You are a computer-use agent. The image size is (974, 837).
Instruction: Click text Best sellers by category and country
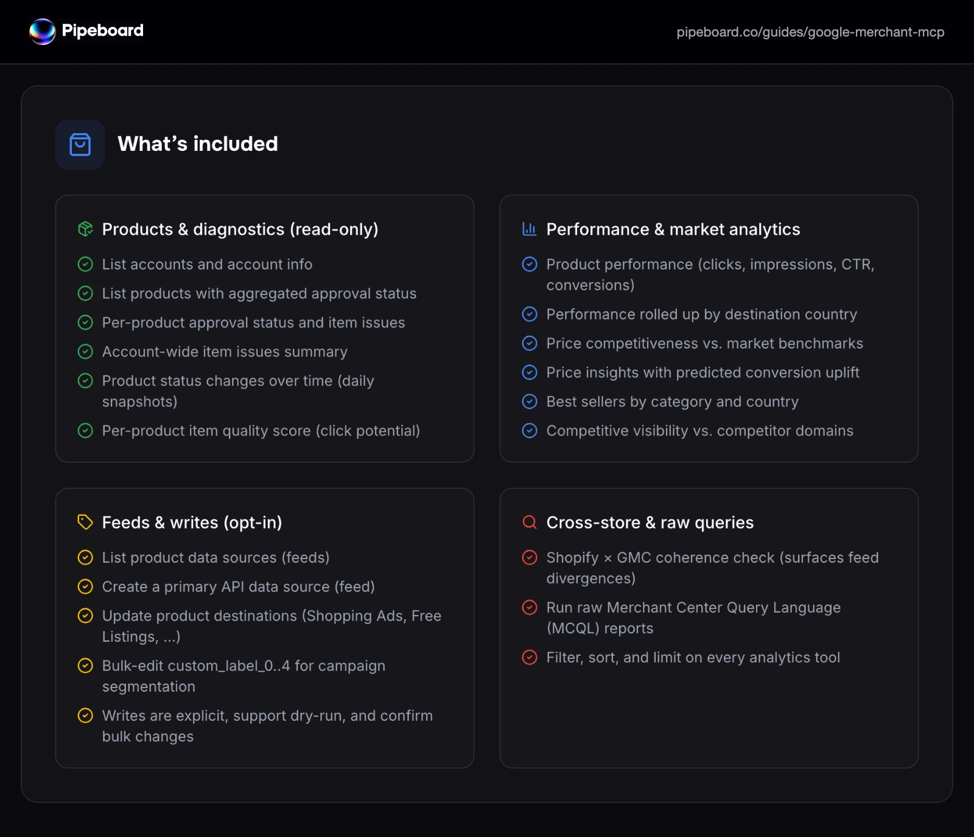click(673, 401)
